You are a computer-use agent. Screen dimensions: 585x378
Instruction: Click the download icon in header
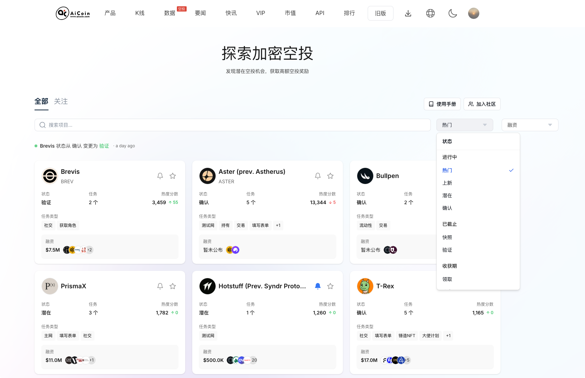[408, 13]
